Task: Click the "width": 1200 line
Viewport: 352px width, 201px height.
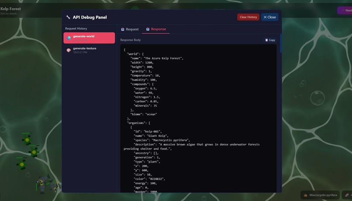Action: [142, 62]
